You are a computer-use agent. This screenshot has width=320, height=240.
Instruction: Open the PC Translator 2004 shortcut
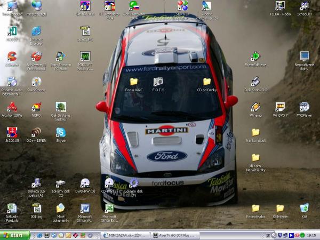pos(109,6)
